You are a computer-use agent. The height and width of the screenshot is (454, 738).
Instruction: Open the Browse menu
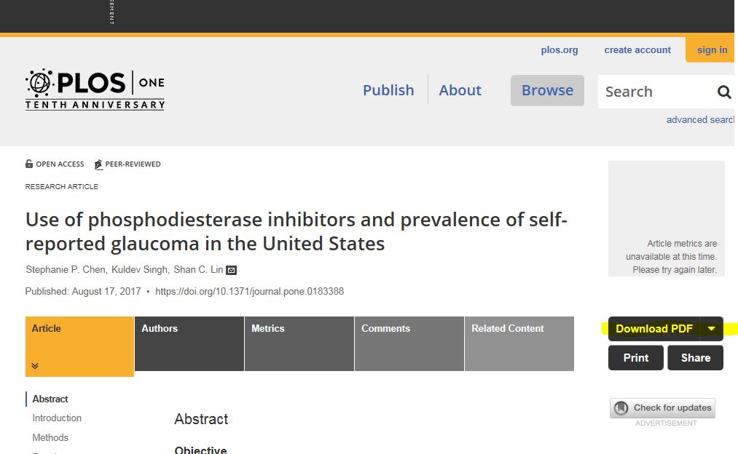(547, 90)
